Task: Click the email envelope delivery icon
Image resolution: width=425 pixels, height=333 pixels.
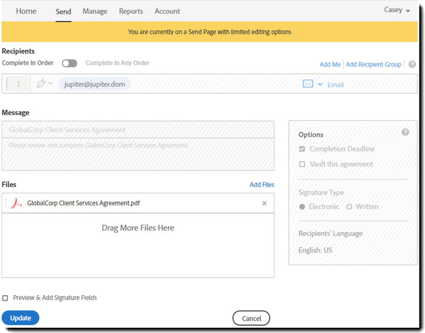Action: click(x=308, y=84)
